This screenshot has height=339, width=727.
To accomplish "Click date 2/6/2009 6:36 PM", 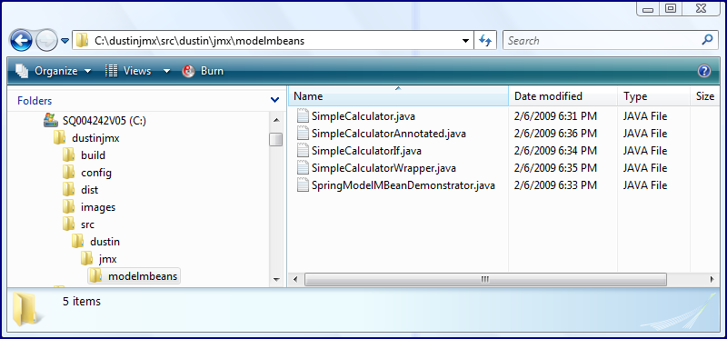I will point(555,134).
